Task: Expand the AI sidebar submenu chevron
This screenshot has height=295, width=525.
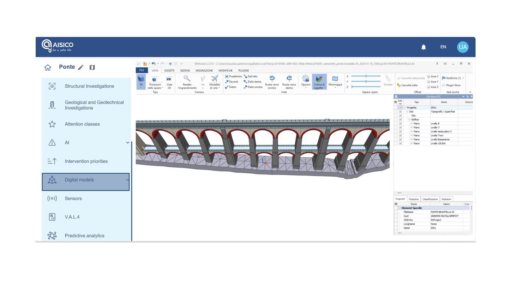Action: click(128, 143)
